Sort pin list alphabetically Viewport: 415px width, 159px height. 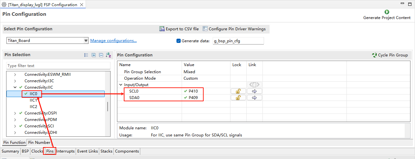point(108,55)
